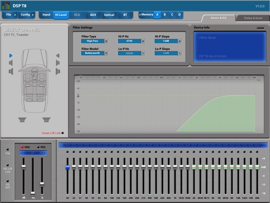Click the PEQ values display box

pos(33,153)
